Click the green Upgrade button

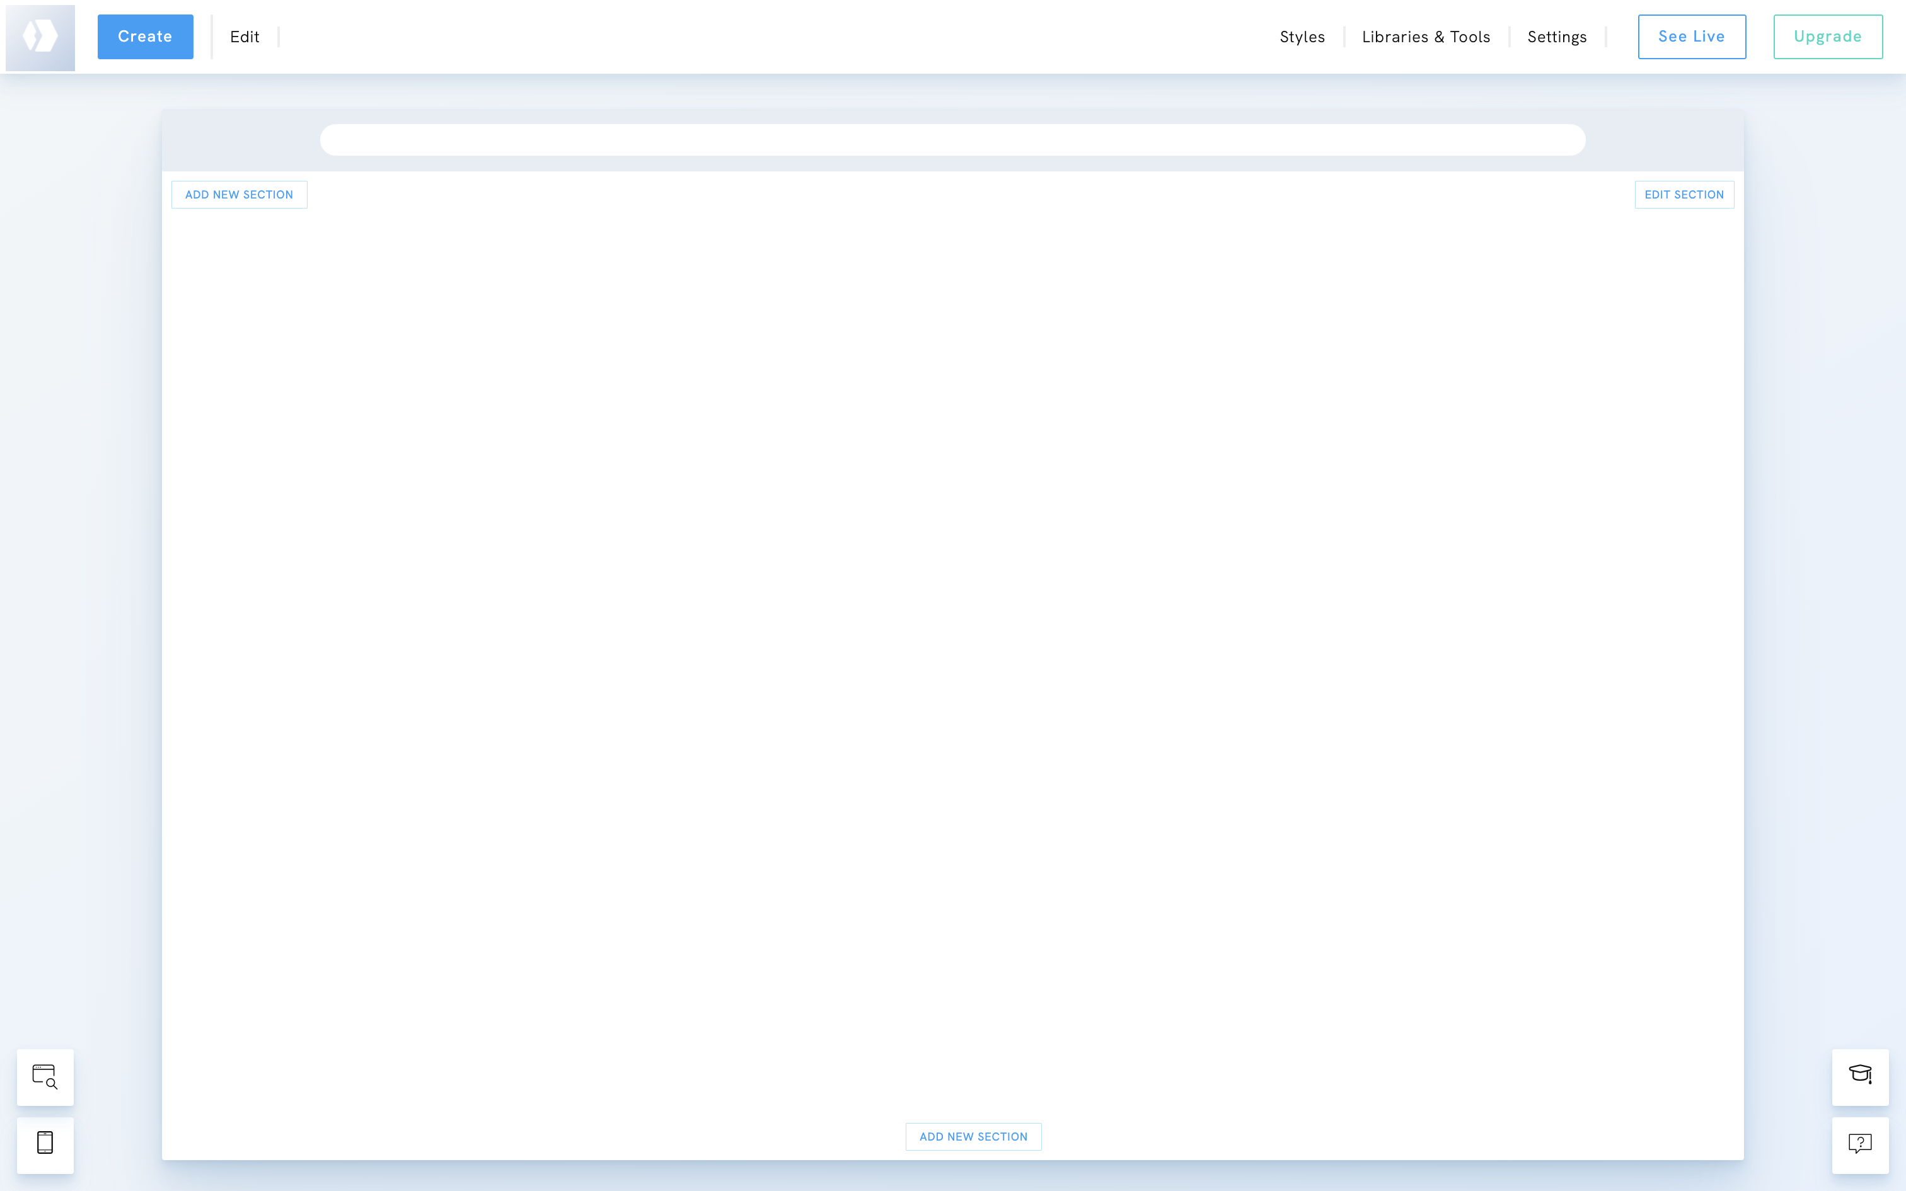(1827, 37)
